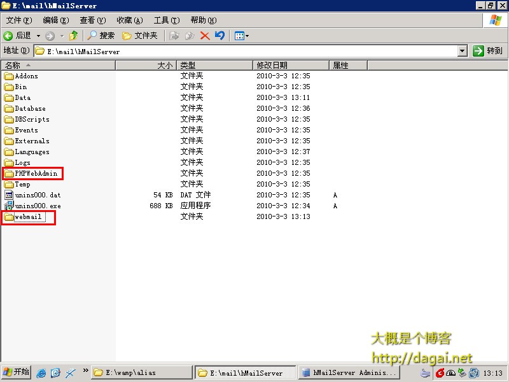The image size is (509, 382).
Task: Switch to hMailServer Administrator taskbar window
Action: tap(349, 372)
